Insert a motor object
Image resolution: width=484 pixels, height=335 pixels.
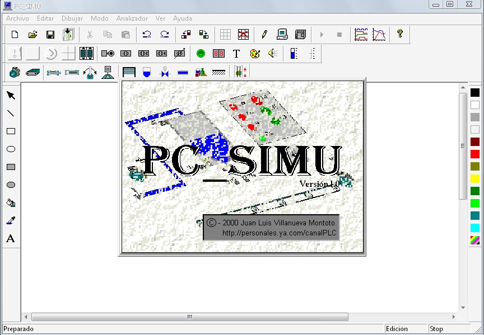click(x=15, y=73)
